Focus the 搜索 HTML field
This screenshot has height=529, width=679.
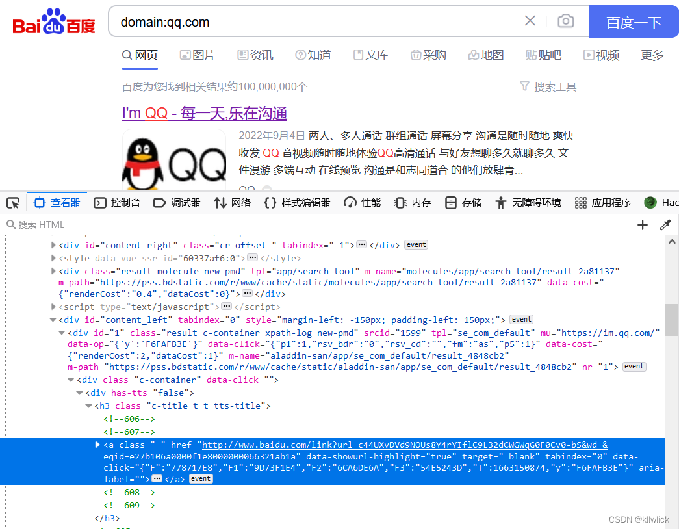click(x=316, y=225)
